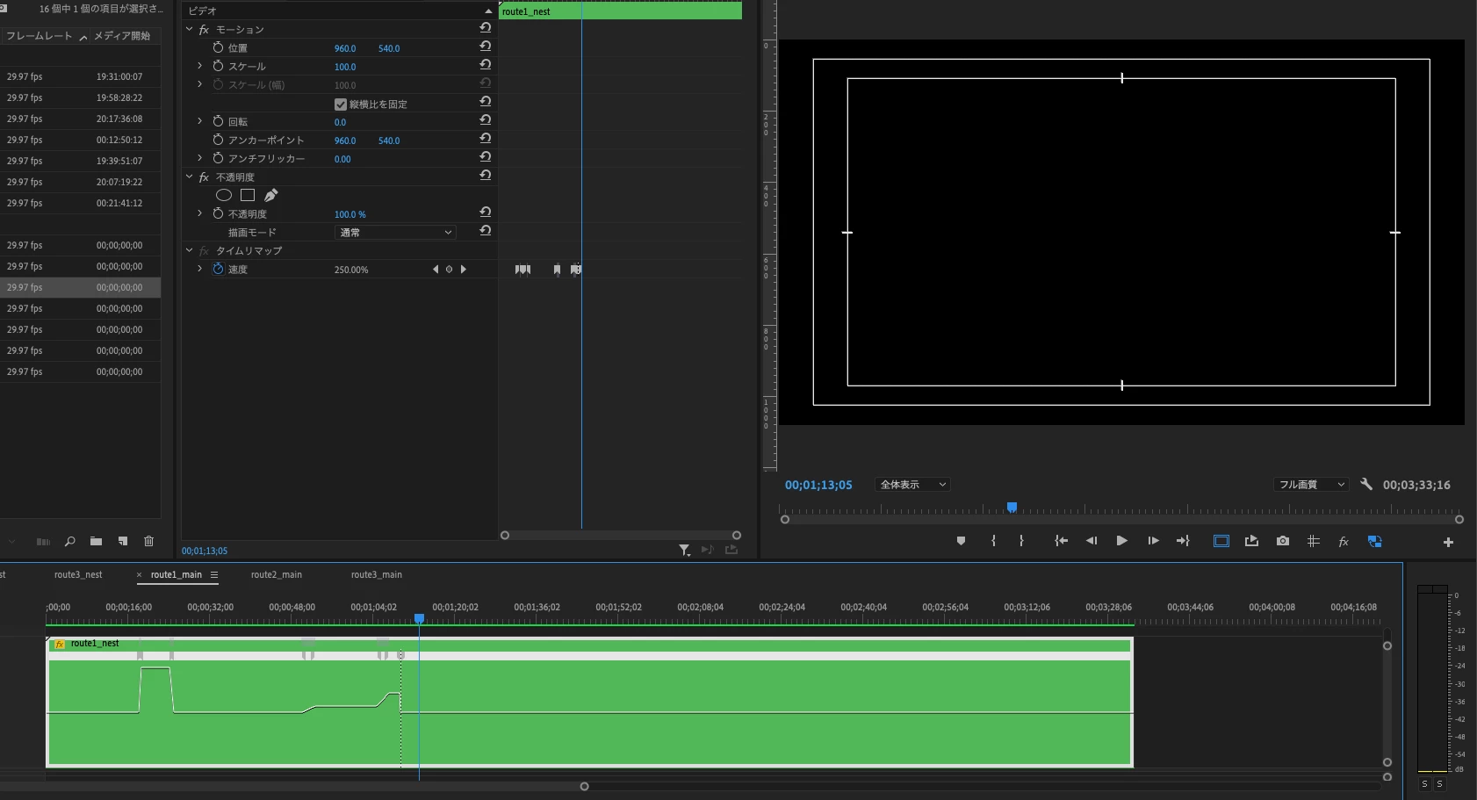Create a four-point rectangle opacity mask
This screenshot has width=1477, height=800.
(248, 195)
